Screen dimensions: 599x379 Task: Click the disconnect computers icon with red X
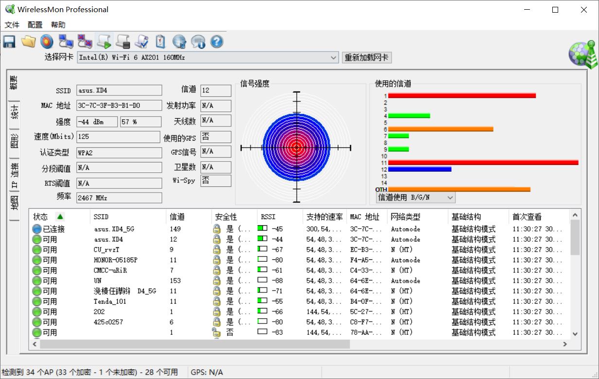[x=85, y=42]
